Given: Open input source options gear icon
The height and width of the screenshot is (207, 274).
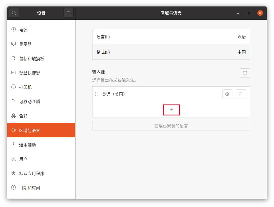Looking at the screenshot, I should click(x=245, y=73).
